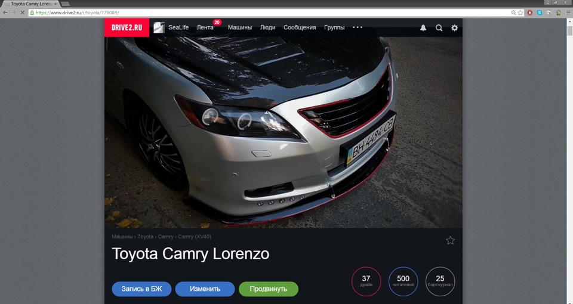Bookmark this page with browser star

point(520,13)
